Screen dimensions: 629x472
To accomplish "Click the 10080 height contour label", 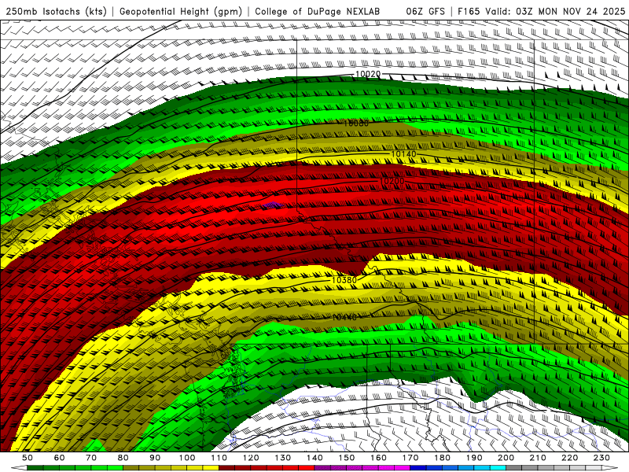I will tap(355, 124).
